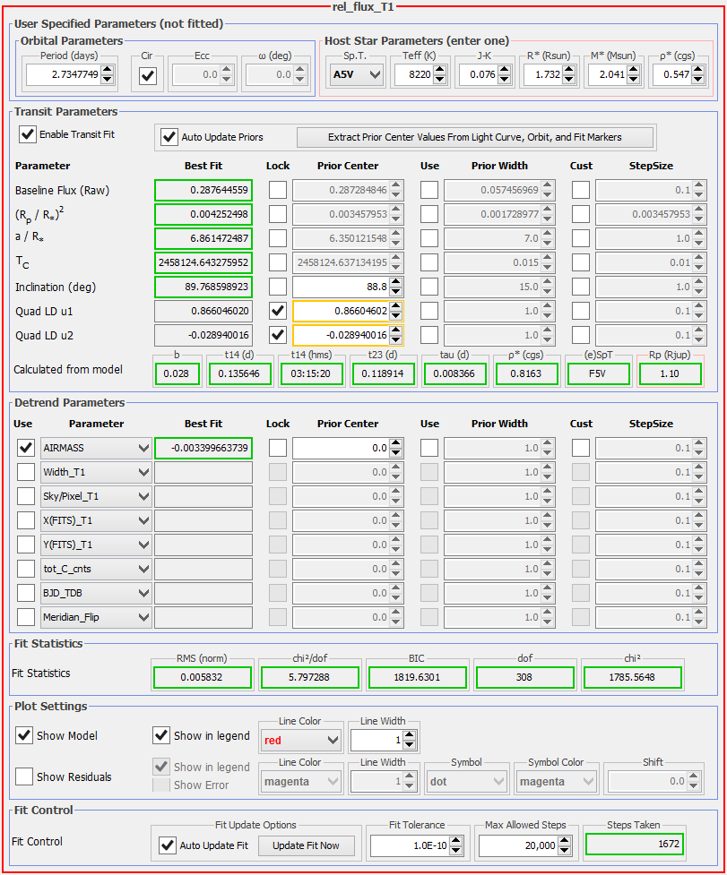Click Extract Prior Center Values button
Image resolution: width=727 pixels, height=875 pixels.
point(475,137)
